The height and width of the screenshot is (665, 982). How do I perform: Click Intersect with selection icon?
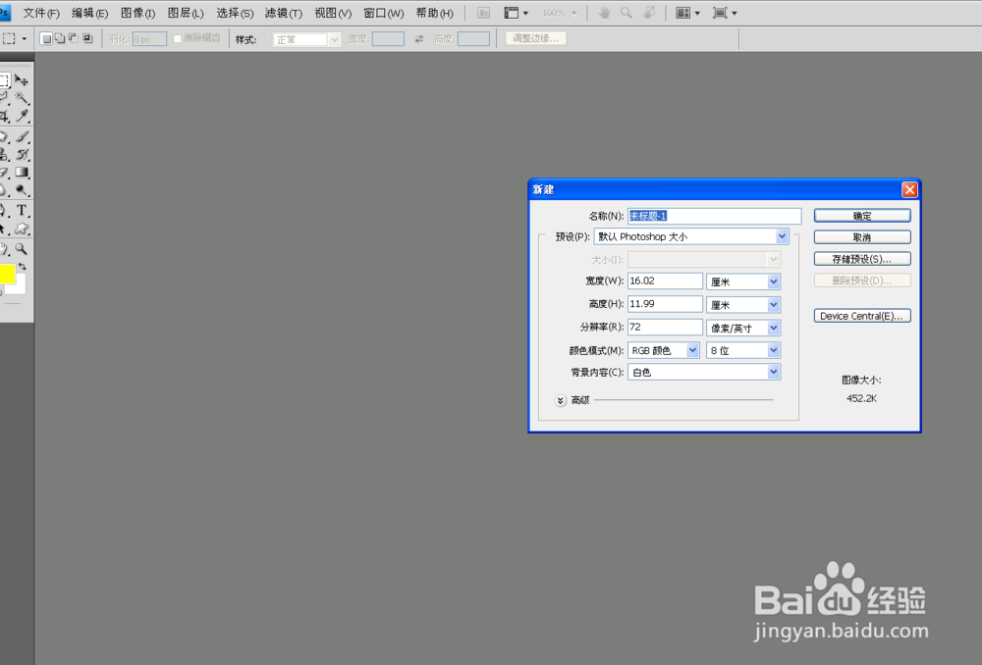pyautogui.click(x=87, y=39)
